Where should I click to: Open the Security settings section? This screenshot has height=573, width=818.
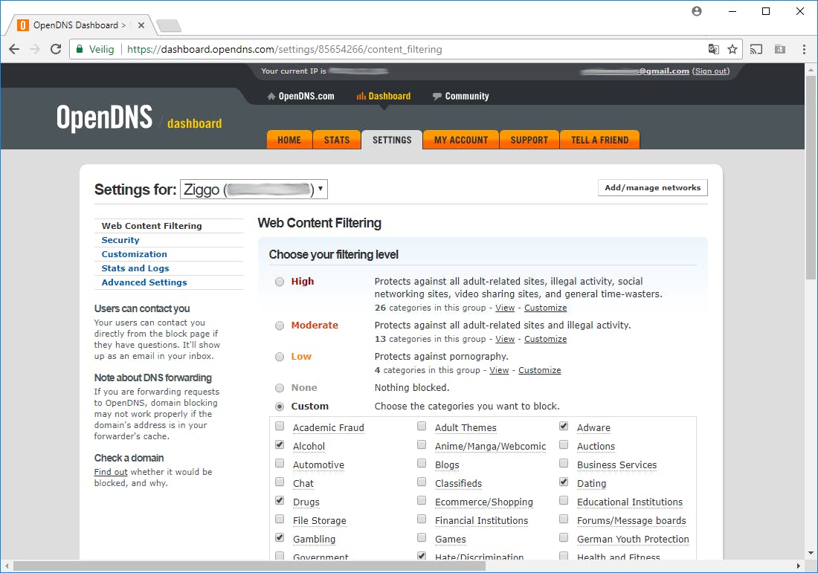(120, 240)
